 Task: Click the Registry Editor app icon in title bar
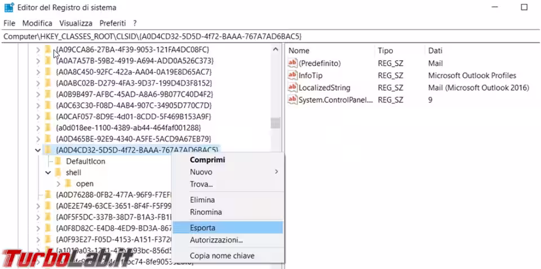pyautogui.click(x=8, y=8)
